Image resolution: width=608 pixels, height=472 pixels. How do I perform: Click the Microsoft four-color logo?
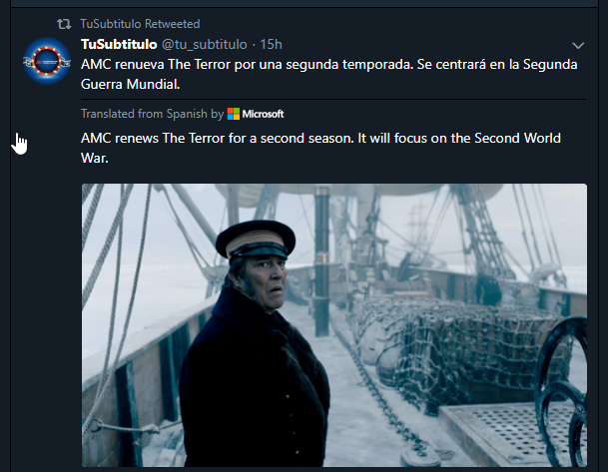(x=234, y=114)
